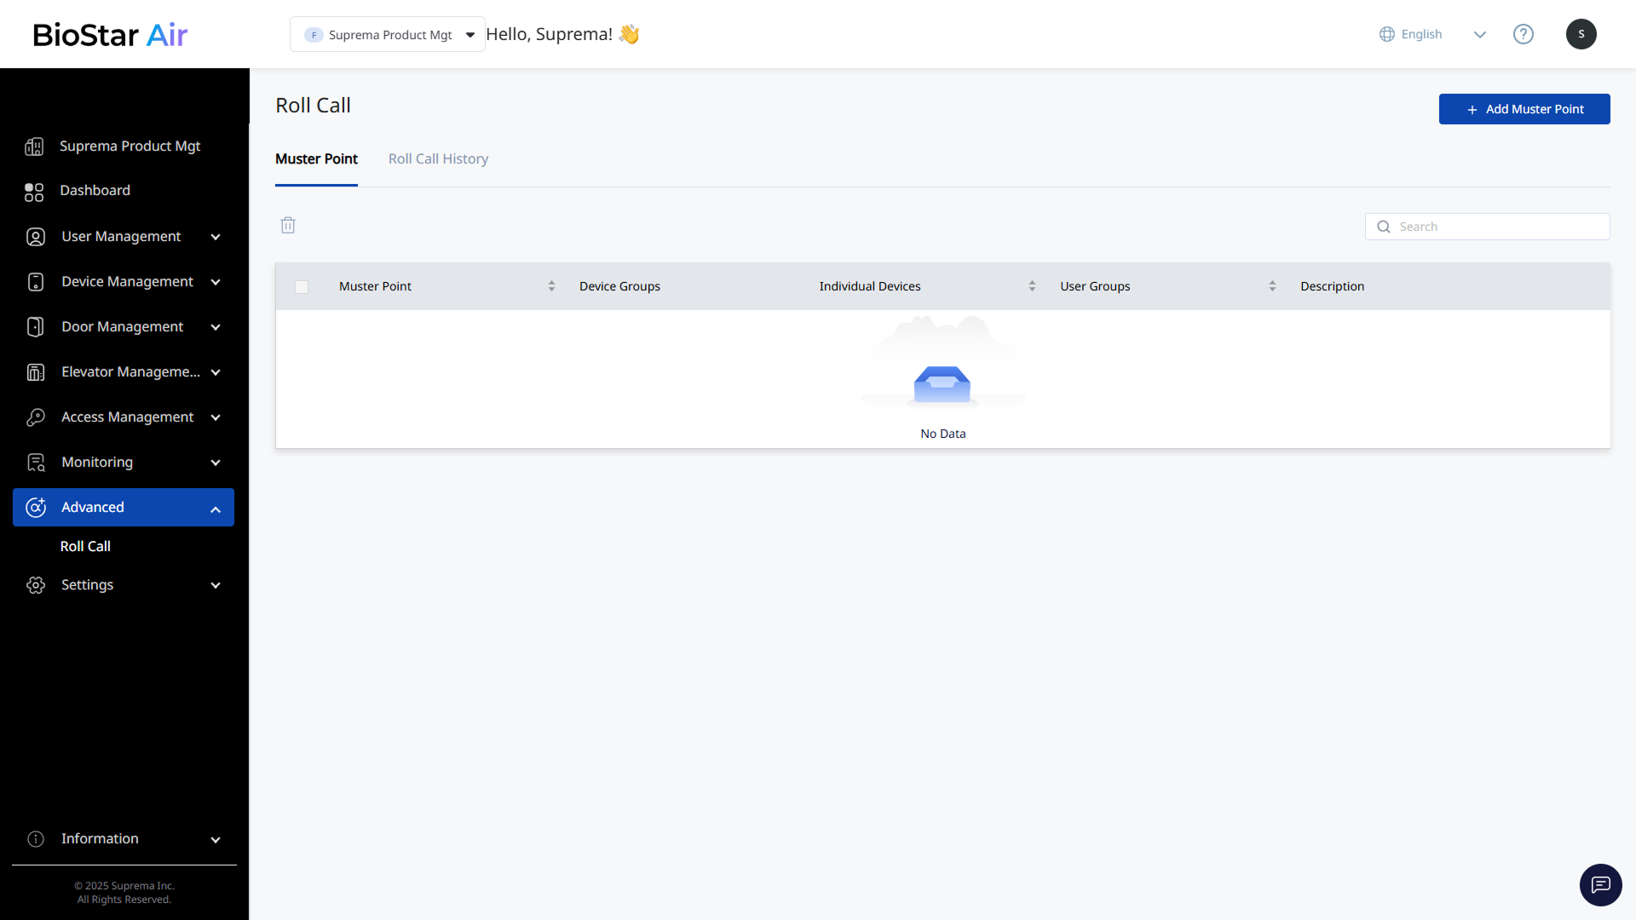Expand the Information section in sidebar

tap(216, 839)
